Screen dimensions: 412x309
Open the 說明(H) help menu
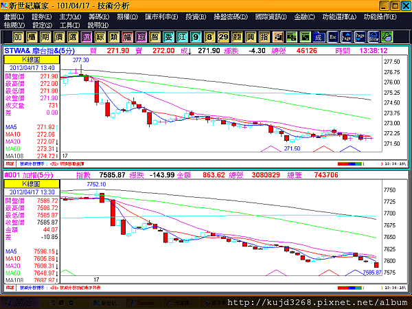(98, 25)
